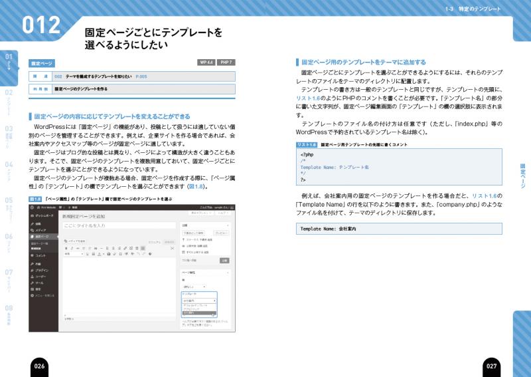Click the 図1.8 reference link in the body text

(196, 187)
